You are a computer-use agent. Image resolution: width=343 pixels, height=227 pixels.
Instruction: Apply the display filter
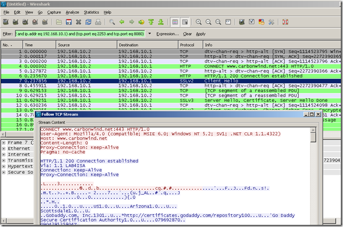[201, 34]
